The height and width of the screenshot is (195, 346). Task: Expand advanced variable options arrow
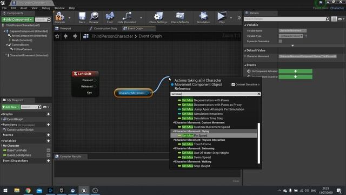[292, 45]
